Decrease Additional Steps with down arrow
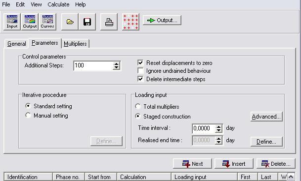 [116, 68]
